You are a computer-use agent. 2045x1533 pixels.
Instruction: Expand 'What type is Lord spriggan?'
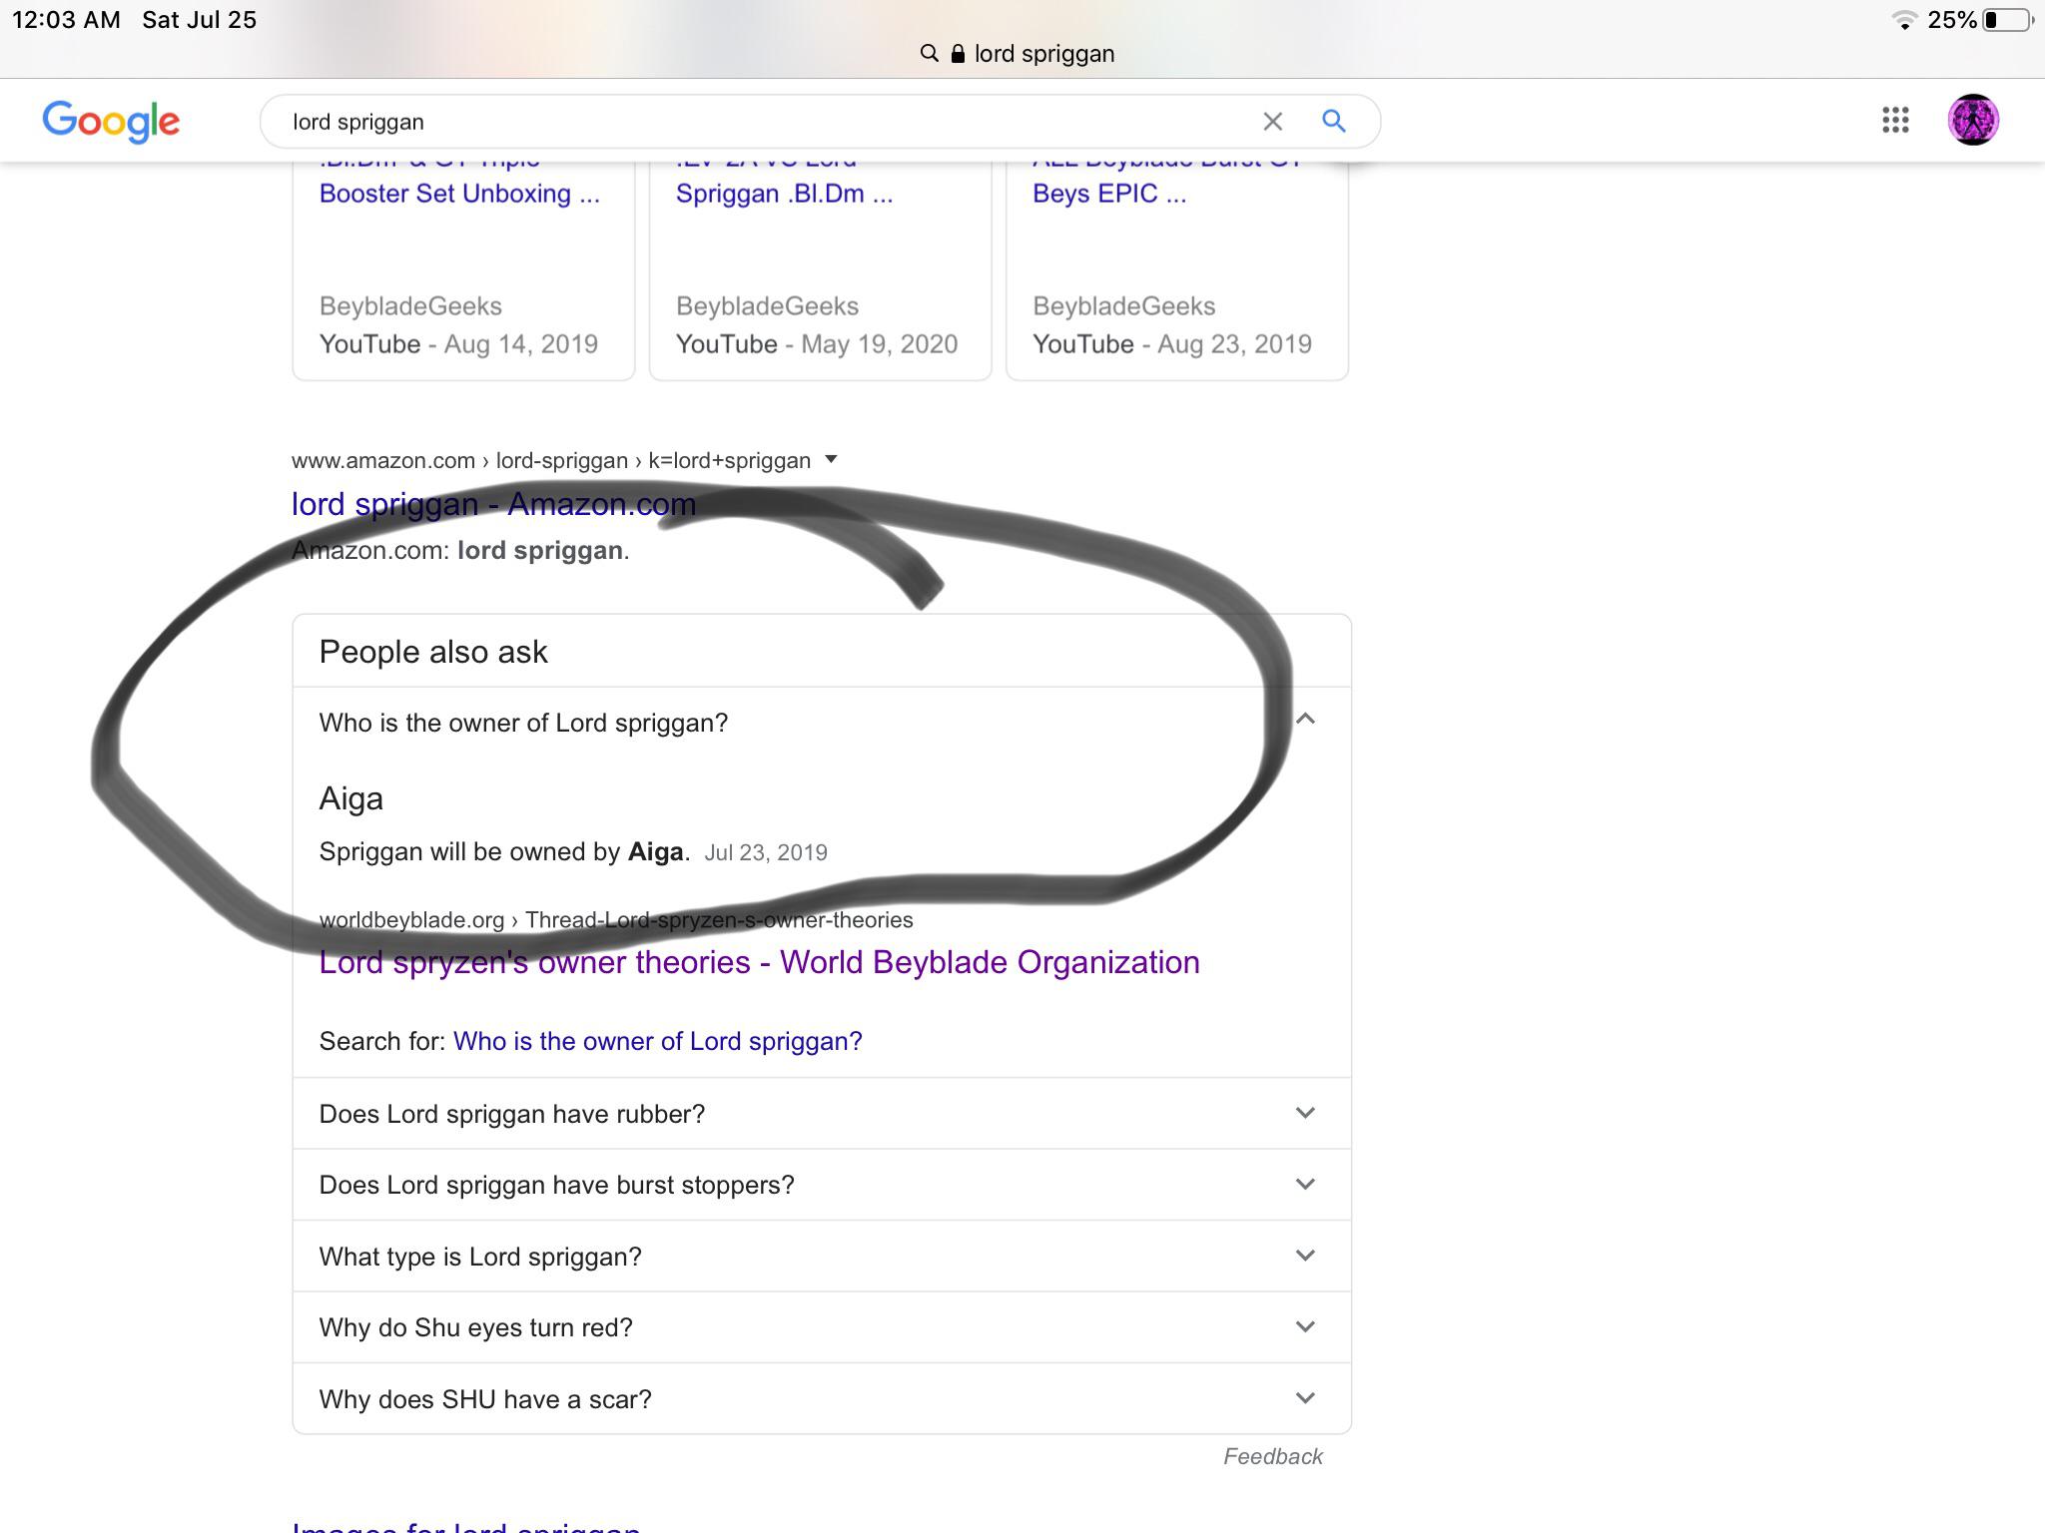click(1304, 1256)
